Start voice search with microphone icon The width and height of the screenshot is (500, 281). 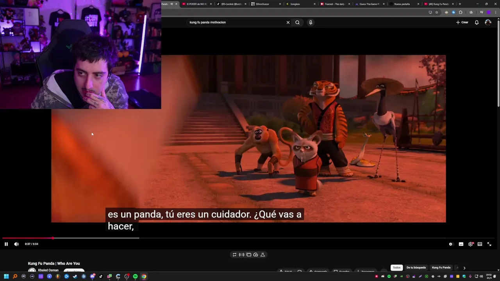point(311,22)
